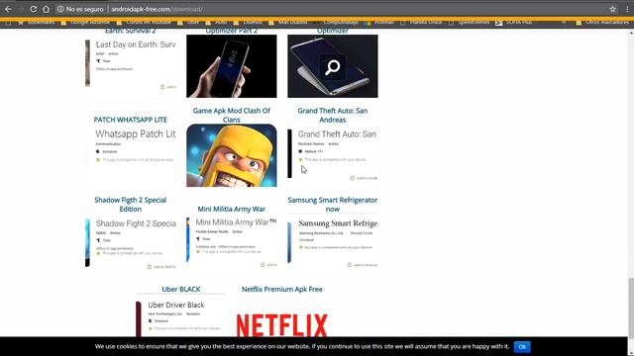This screenshot has height=356, width=634.
Task: Open the Uber BLACK link
Action: coord(180,289)
